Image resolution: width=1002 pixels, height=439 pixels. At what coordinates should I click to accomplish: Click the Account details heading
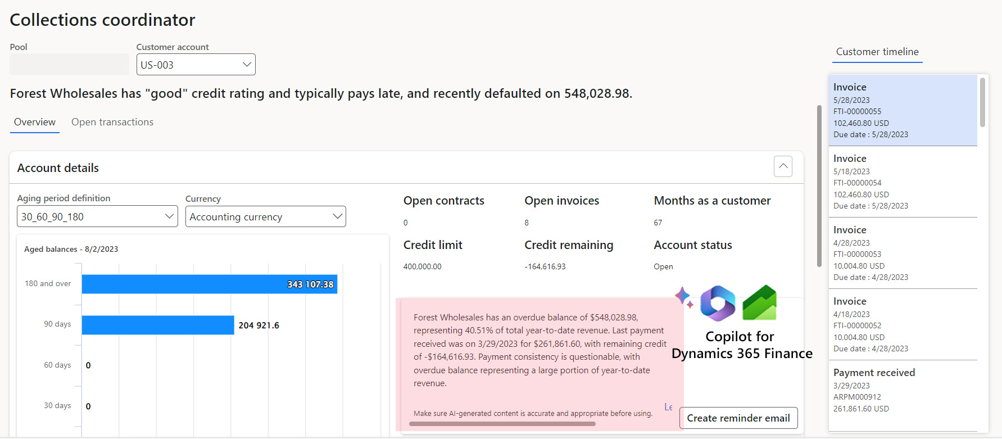point(58,168)
